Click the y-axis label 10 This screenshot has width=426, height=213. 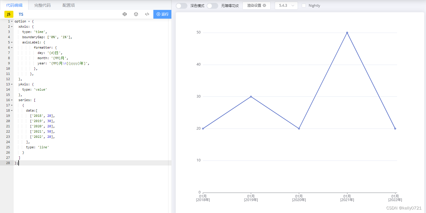click(198, 160)
